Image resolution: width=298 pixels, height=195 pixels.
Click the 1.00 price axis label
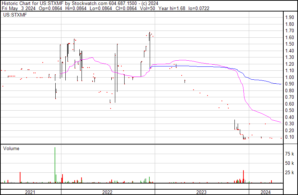pos(290,77)
